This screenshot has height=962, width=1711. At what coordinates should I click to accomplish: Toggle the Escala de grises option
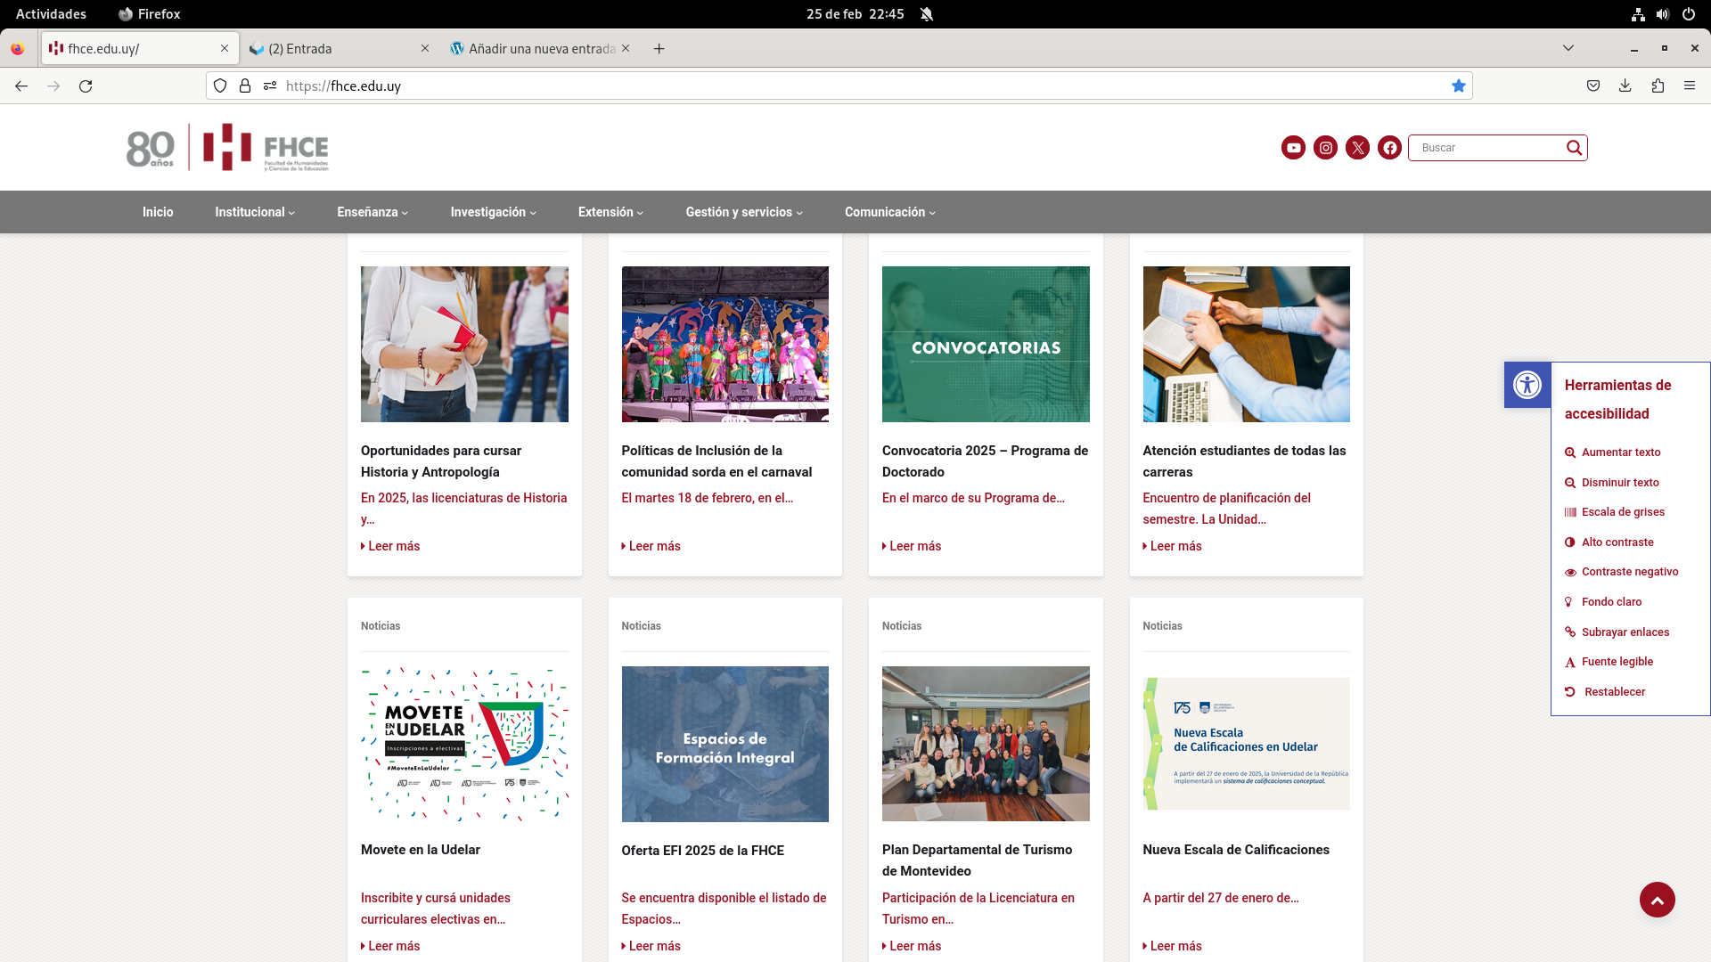coord(1622,512)
